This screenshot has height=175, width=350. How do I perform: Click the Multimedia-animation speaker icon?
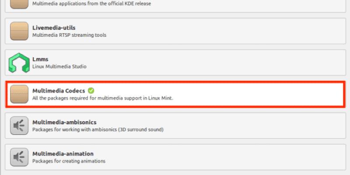(19, 157)
